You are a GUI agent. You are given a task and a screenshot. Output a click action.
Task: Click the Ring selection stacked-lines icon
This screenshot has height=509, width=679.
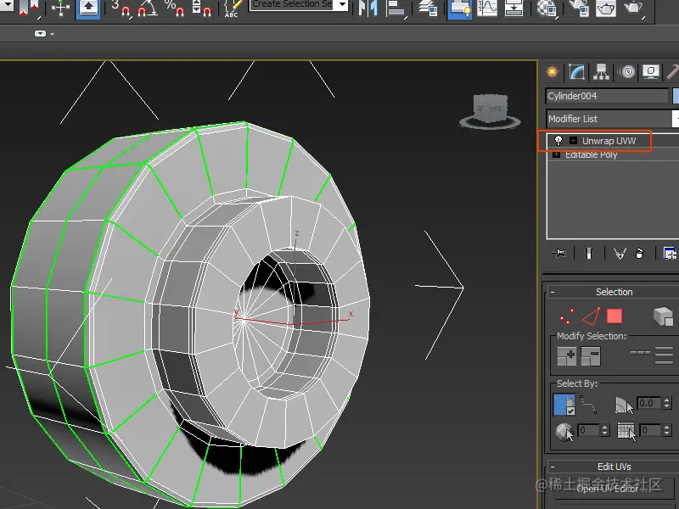[664, 355]
